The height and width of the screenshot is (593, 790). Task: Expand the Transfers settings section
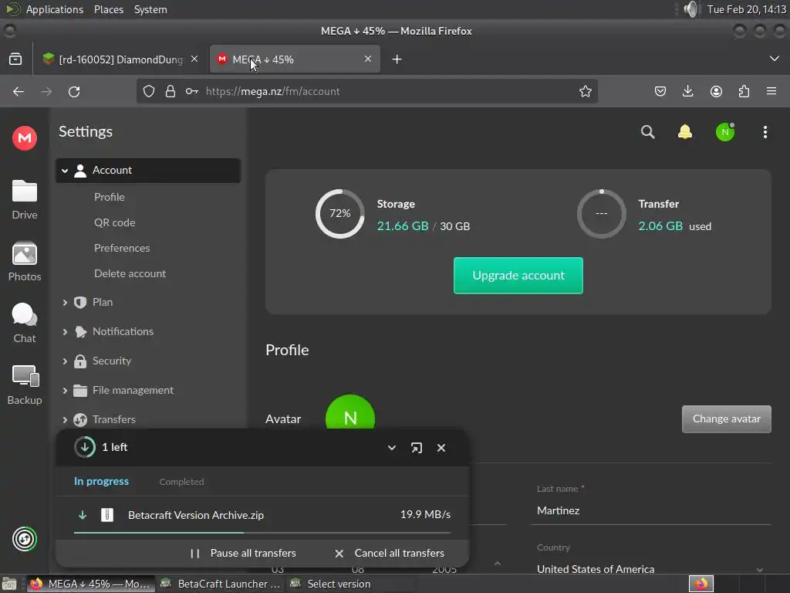click(65, 419)
